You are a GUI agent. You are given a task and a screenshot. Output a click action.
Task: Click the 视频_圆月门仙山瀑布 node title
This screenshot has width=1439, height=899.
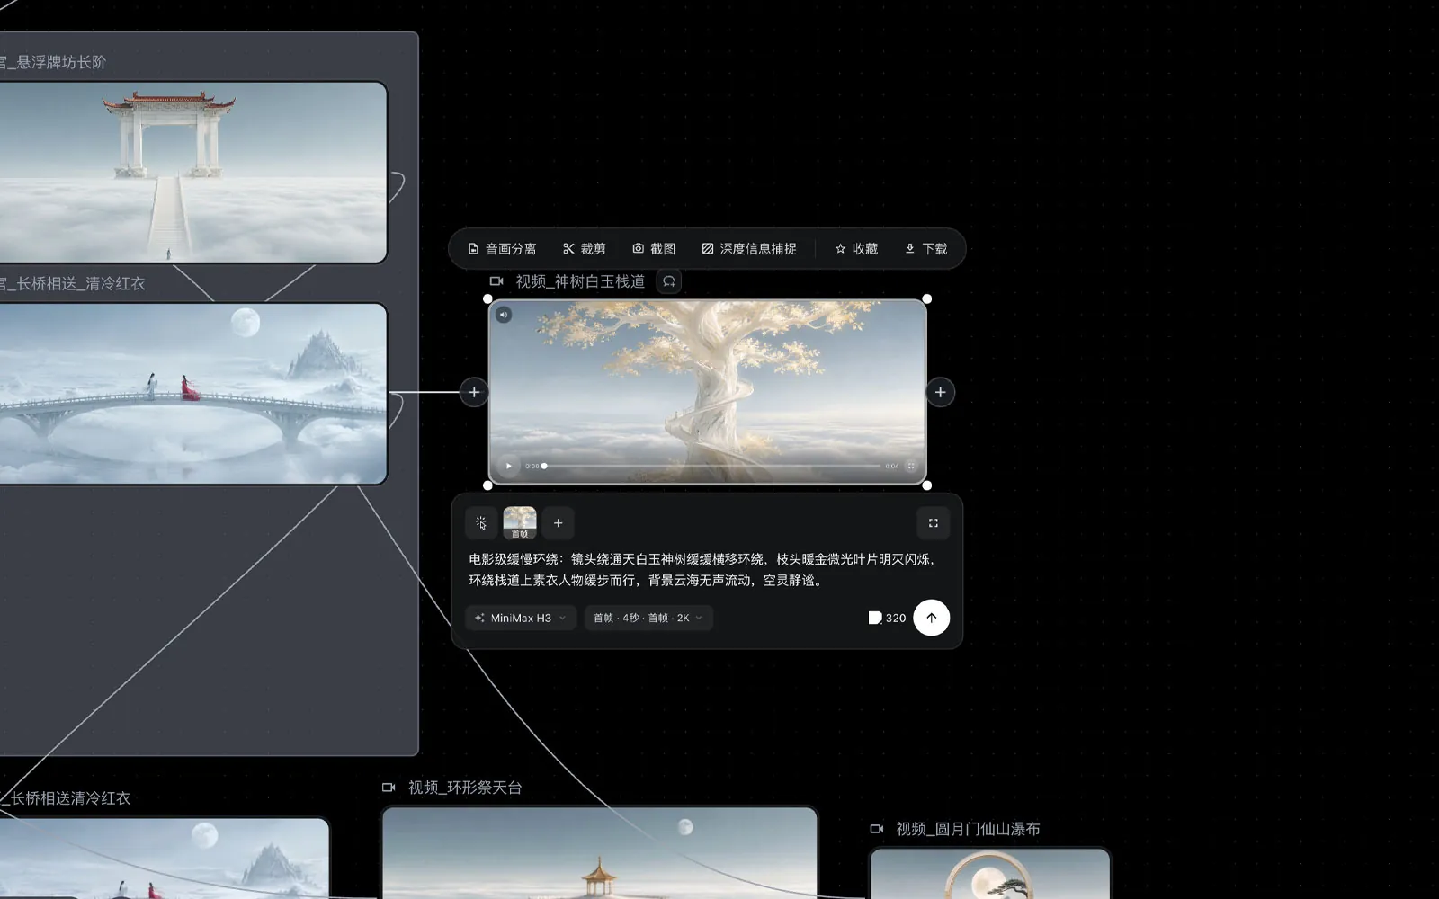coord(968,829)
